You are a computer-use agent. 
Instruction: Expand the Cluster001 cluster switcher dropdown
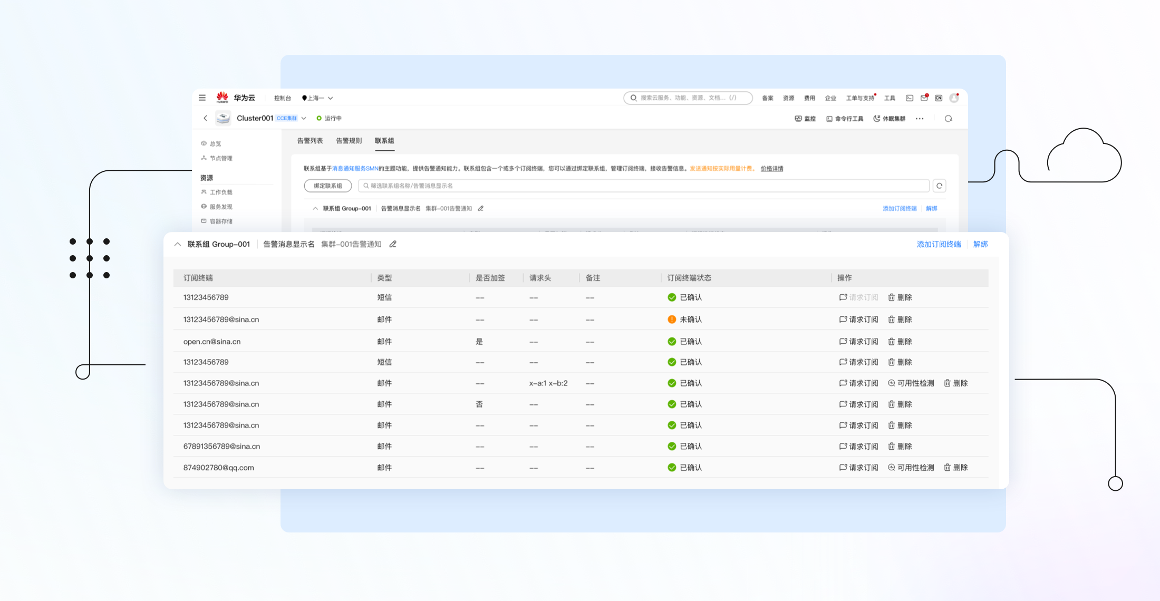304,118
